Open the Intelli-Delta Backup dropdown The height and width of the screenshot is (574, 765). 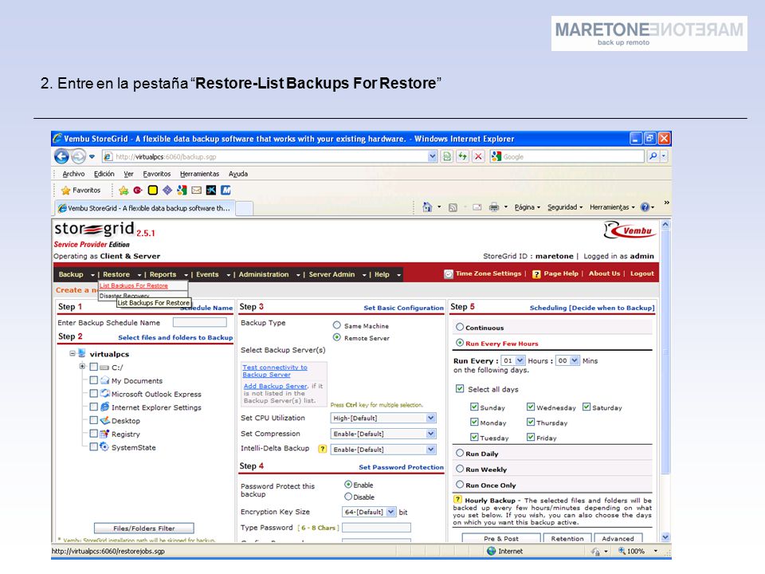[x=383, y=449]
